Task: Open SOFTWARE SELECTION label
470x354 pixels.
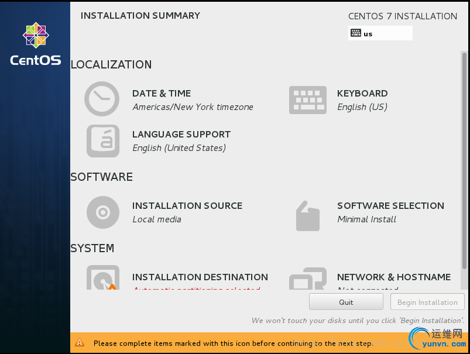Action: [390, 205]
